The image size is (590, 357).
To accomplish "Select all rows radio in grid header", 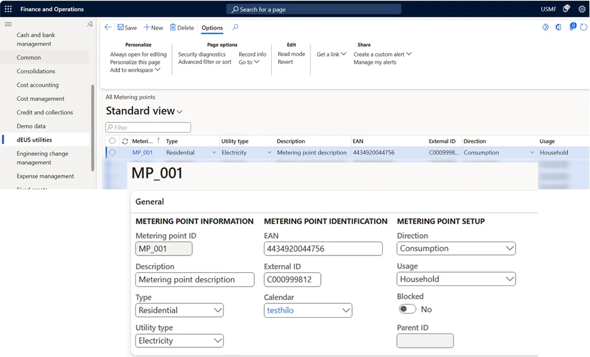I will [112, 141].
